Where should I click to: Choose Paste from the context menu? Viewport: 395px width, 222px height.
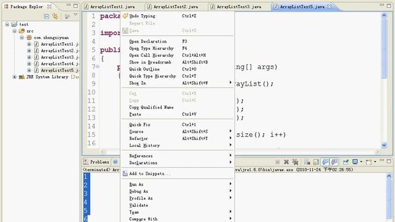tap(178, 114)
